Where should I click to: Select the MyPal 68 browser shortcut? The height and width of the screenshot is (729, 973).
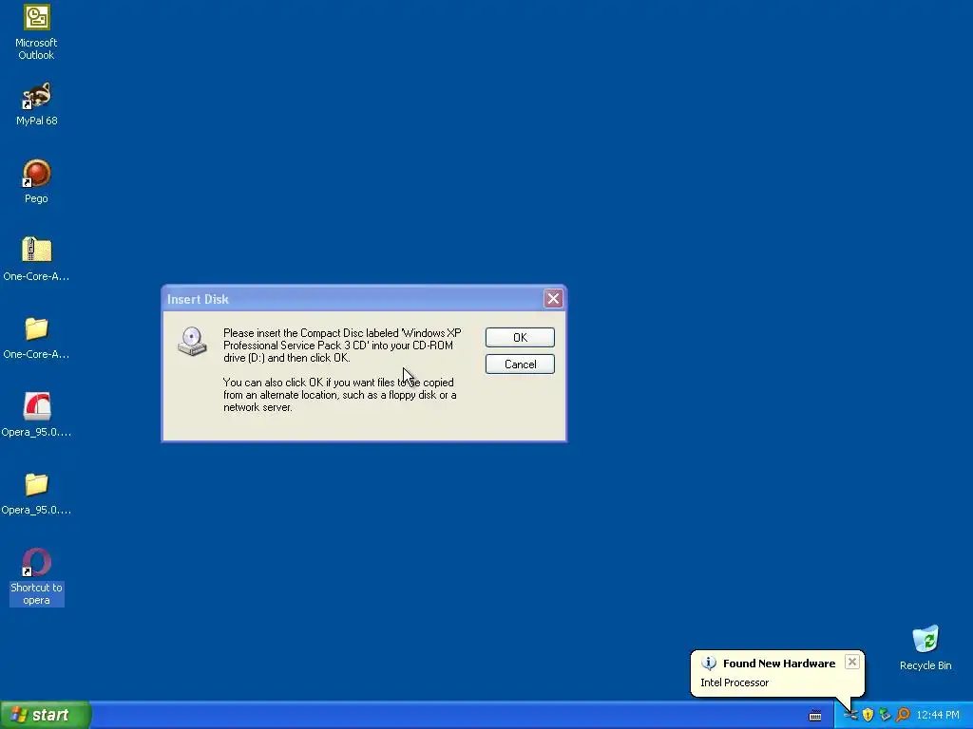36,96
